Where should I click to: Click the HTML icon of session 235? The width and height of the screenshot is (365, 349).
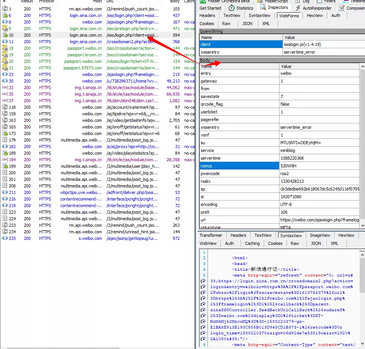pyautogui.click(x=5, y=238)
